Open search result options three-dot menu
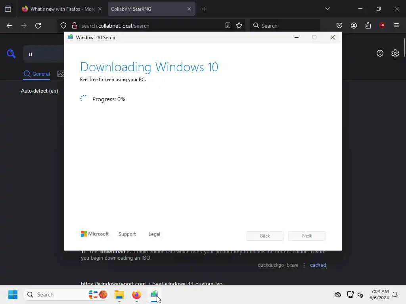Image resolution: width=406 pixels, height=304 pixels. point(304,265)
